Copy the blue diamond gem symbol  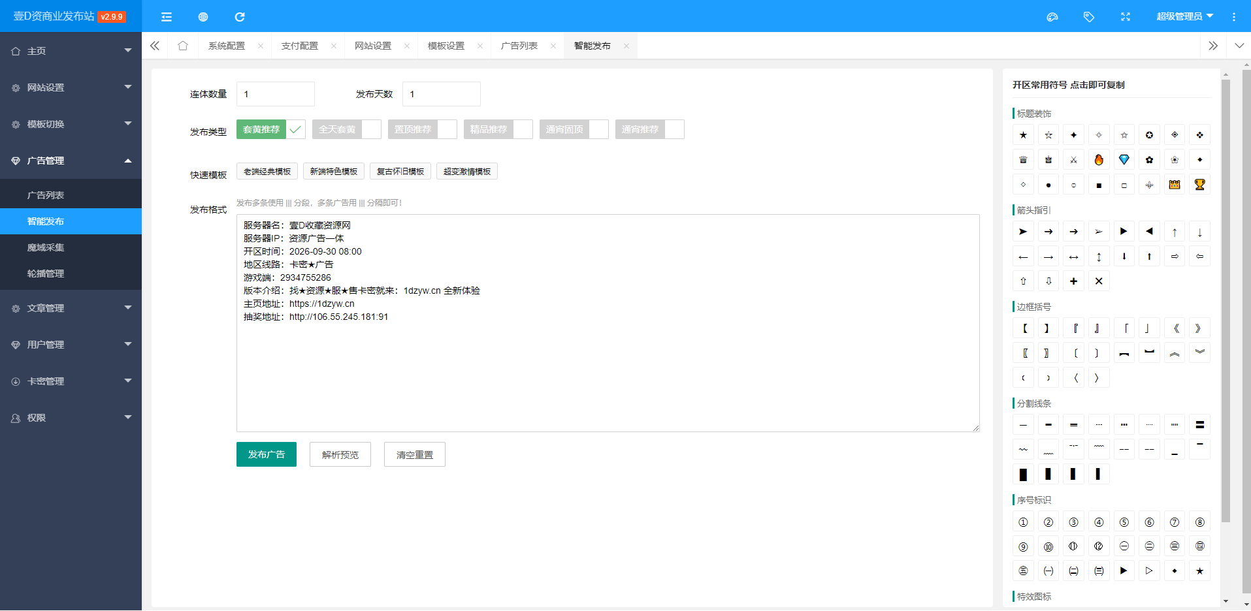(1124, 160)
